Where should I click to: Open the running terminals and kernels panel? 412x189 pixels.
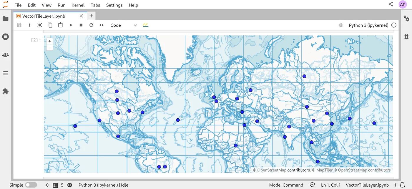point(5,37)
